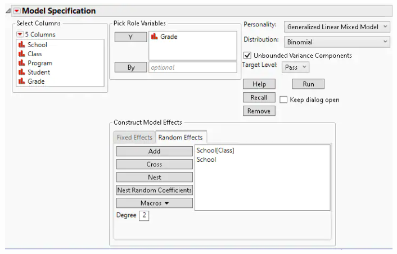Click the red triangle Model Specification menu icon

pos(16,11)
